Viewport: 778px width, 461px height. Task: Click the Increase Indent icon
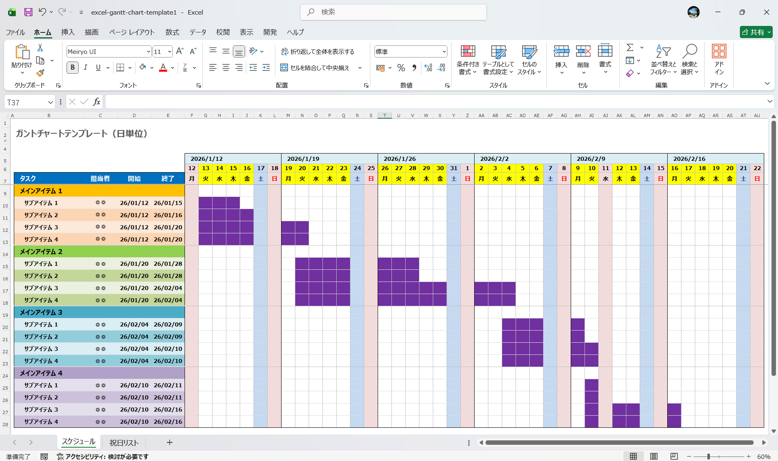[x=266, y=68]
